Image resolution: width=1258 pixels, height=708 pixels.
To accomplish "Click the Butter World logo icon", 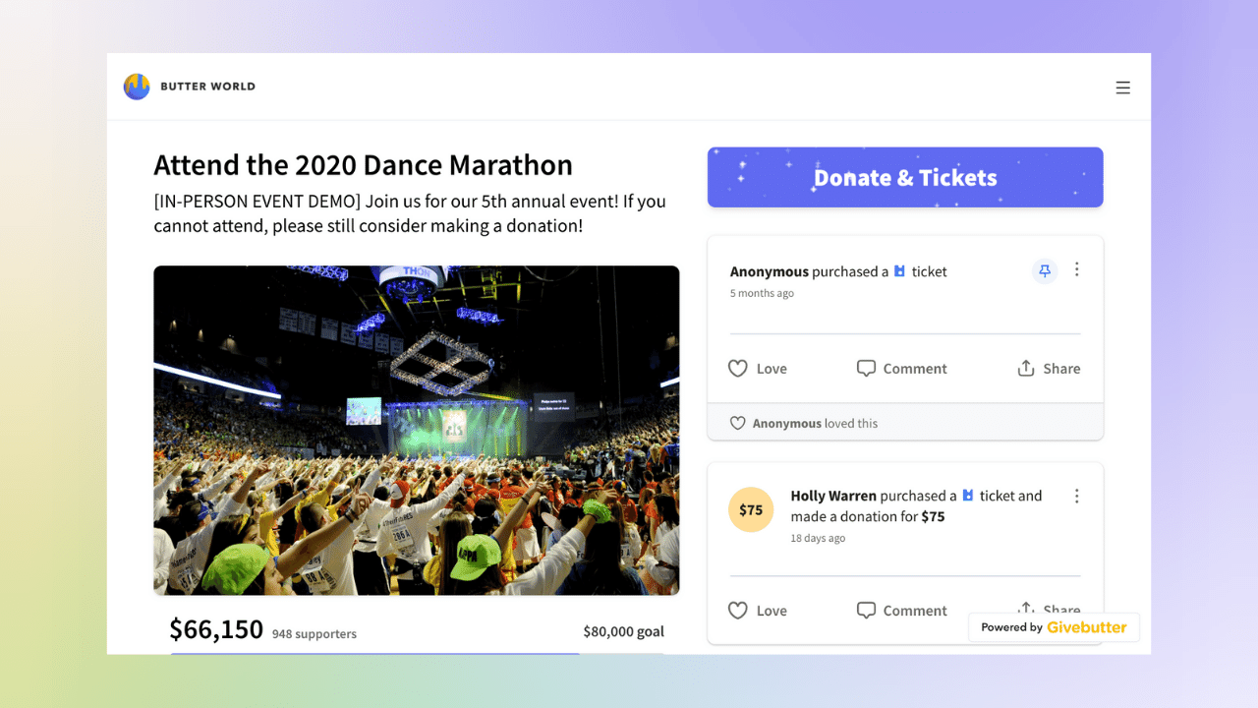I will point(137,87).
